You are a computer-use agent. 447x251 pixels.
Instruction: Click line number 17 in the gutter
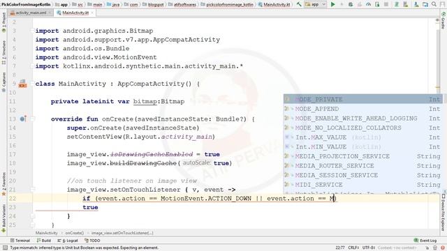13,154
